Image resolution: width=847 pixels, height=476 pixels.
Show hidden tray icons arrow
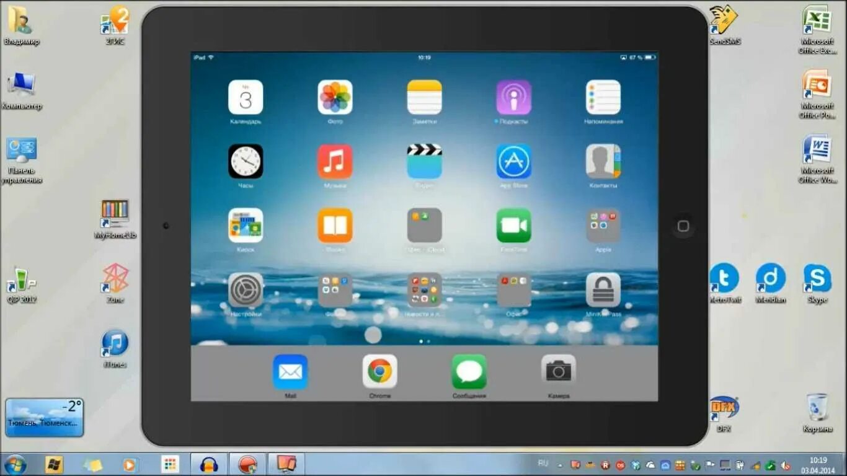pos(560,465)
